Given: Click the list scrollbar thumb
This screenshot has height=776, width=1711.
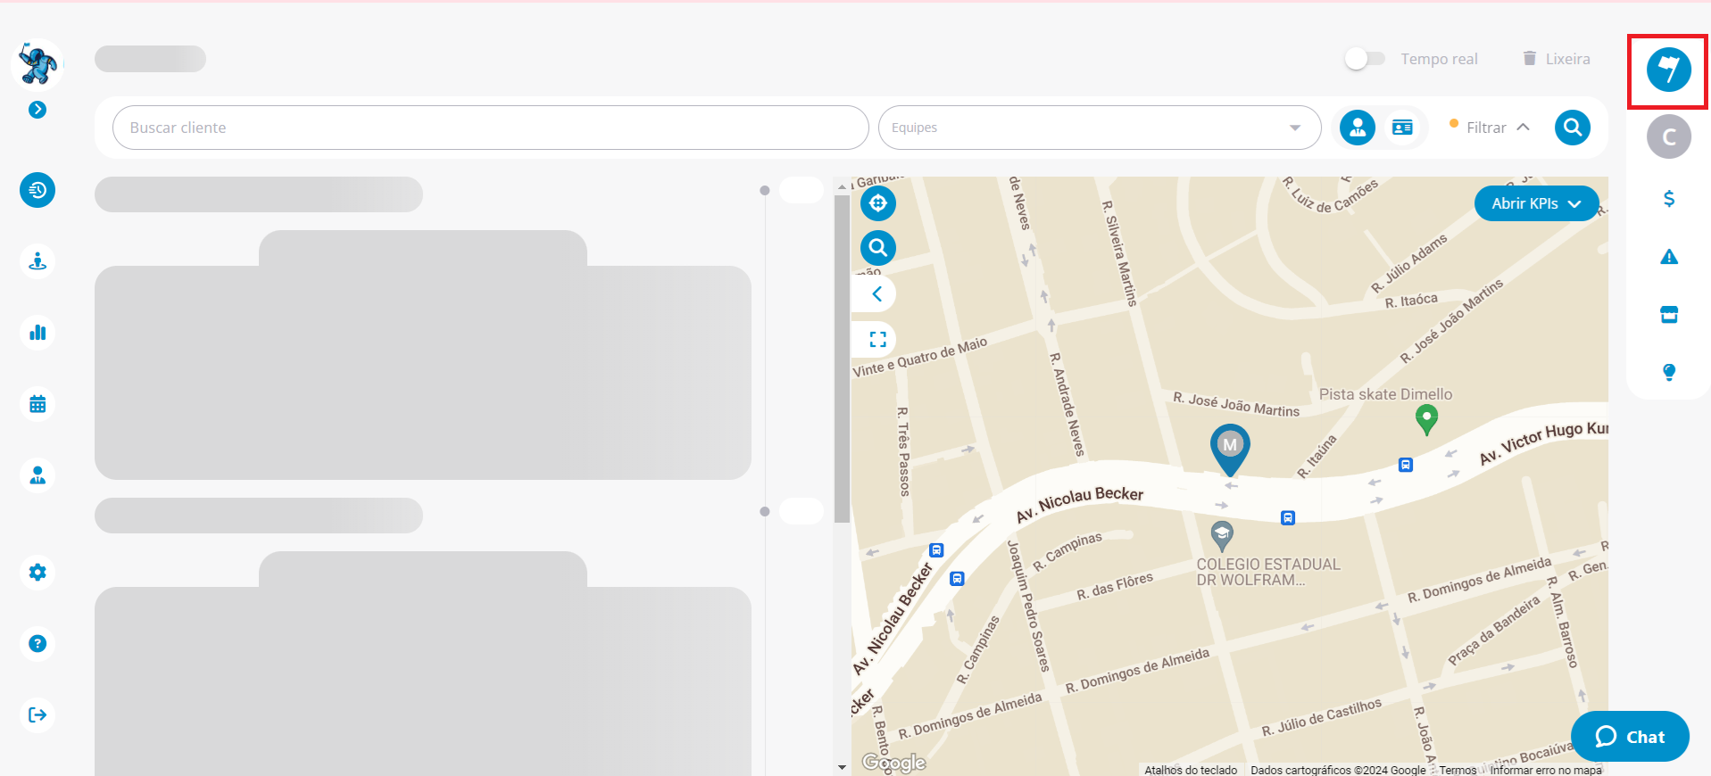Looking at the screenshot, I should [842, 359].
